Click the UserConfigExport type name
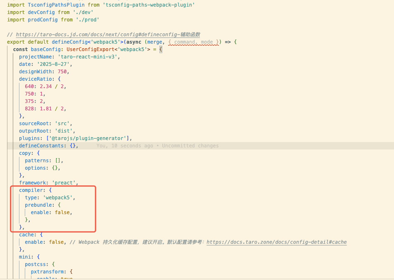Viewport: 394px width, 280px height. coord(90,49)
